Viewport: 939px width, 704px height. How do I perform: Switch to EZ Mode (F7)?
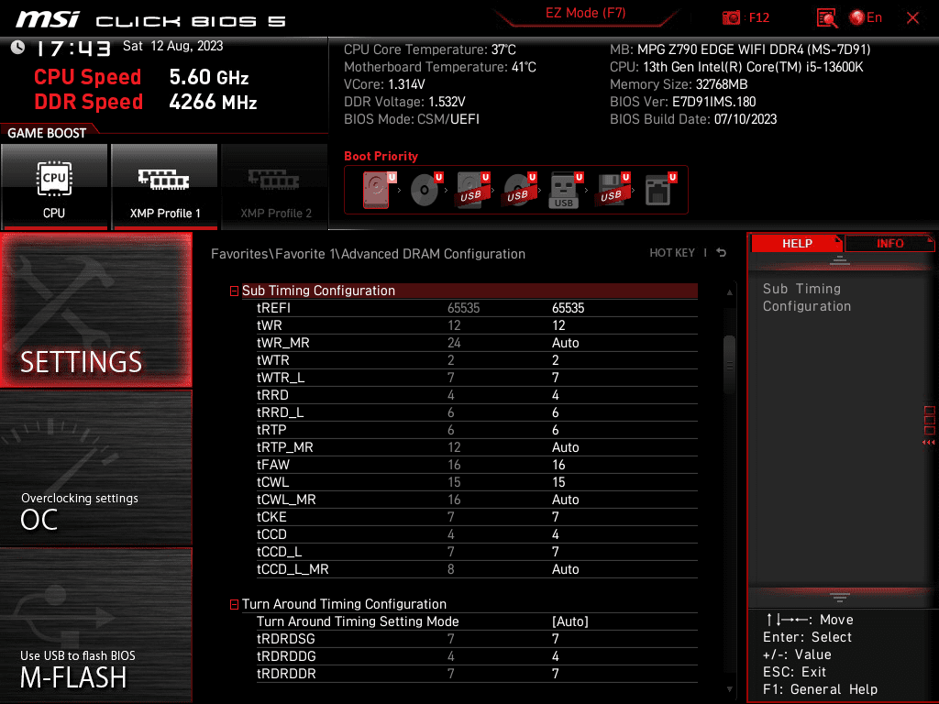click(x=585, y=13)
